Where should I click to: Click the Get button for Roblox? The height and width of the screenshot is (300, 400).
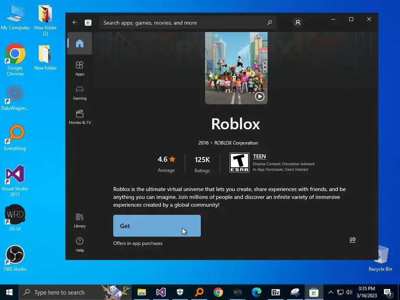[157, 226]
